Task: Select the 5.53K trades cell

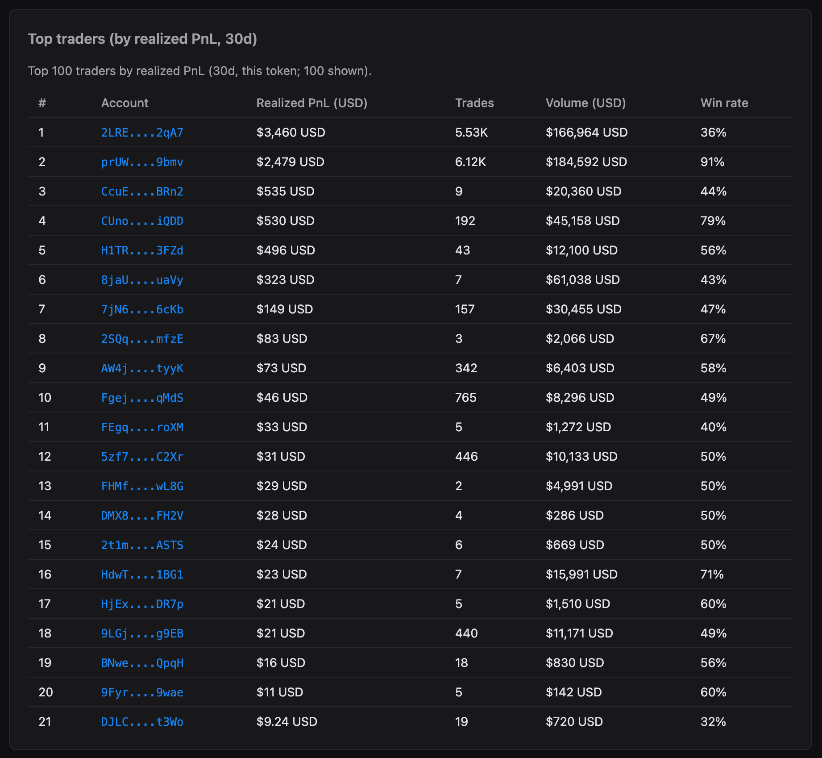Action: (471, 133)
